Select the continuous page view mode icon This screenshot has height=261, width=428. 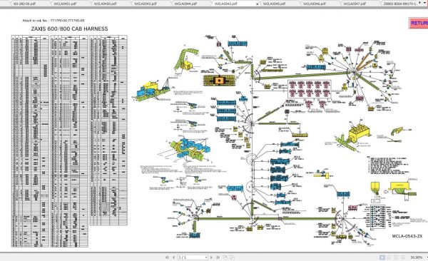(389, 257)
